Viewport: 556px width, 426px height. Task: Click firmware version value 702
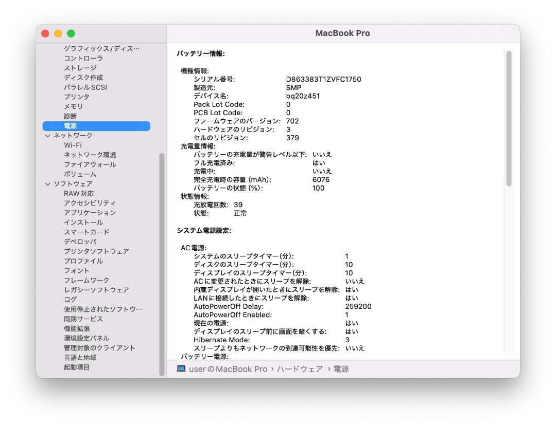coord(292,121)
